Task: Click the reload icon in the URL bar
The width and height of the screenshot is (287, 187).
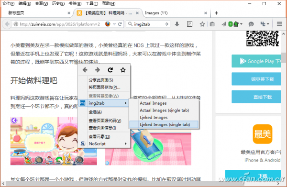Action: tap(120, 24)
